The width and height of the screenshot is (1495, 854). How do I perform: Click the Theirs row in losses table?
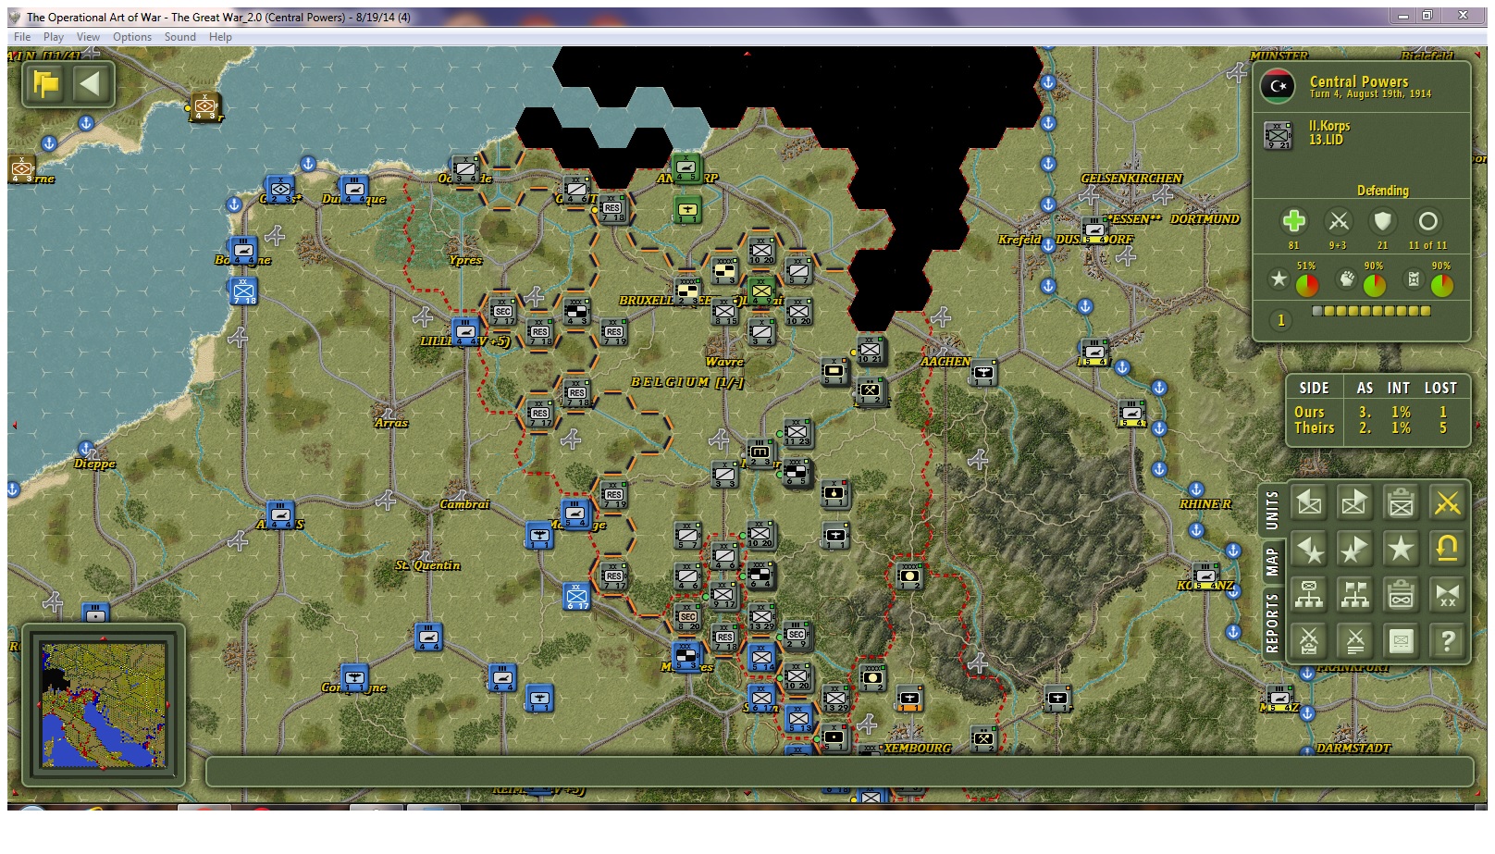[x=1378, y=427]
